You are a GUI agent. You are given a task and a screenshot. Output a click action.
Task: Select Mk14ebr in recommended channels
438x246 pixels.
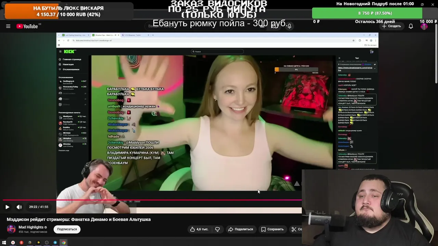pos(73,134)
